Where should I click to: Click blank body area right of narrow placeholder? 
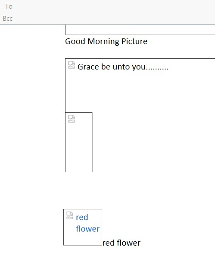click(153, 142)
